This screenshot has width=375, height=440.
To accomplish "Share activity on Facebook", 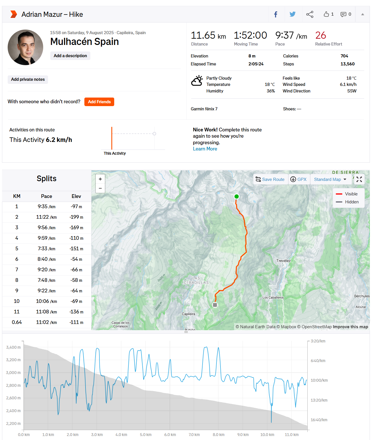I will click(x=276, y=14).
